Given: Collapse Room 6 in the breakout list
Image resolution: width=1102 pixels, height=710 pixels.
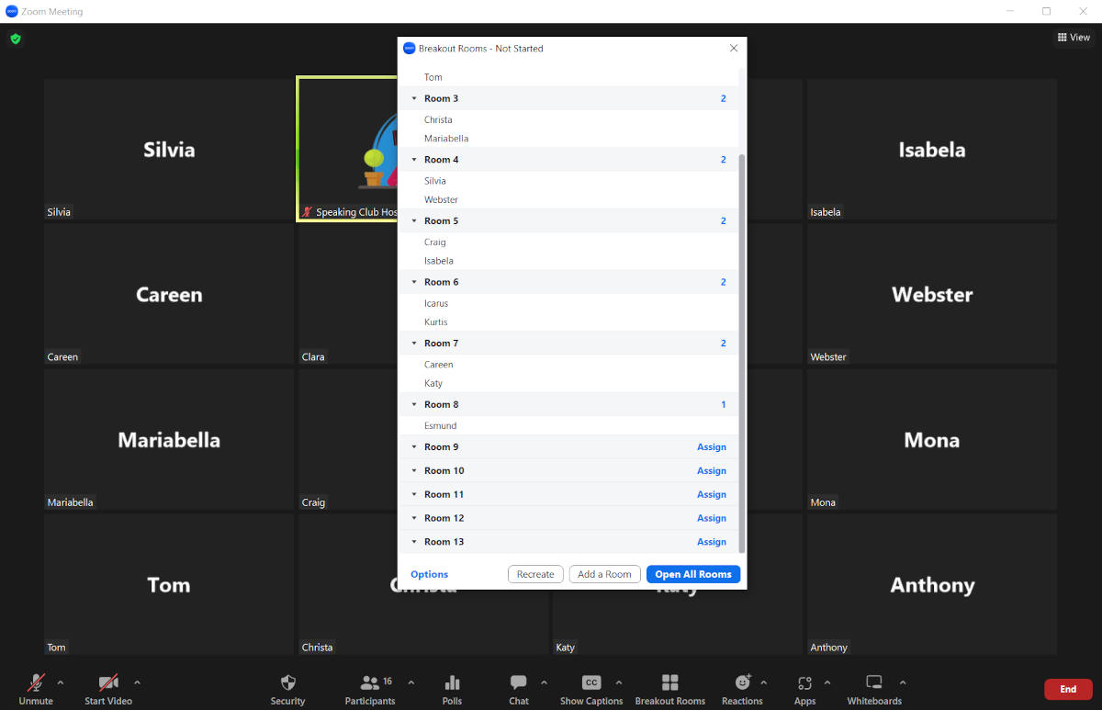Looking at the screenshot, I should coord(414,282).
